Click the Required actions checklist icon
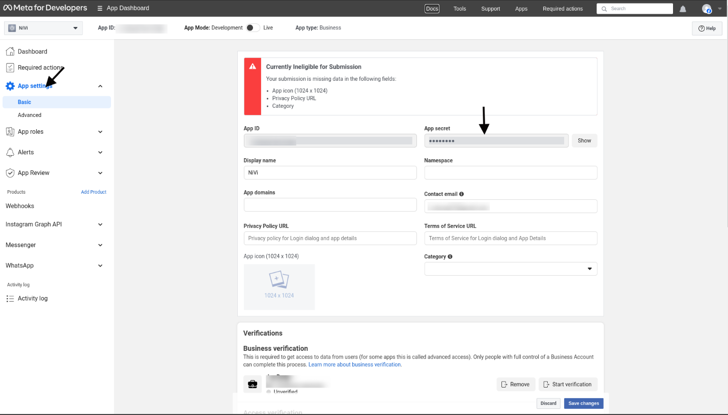 (x=10, y=68)
